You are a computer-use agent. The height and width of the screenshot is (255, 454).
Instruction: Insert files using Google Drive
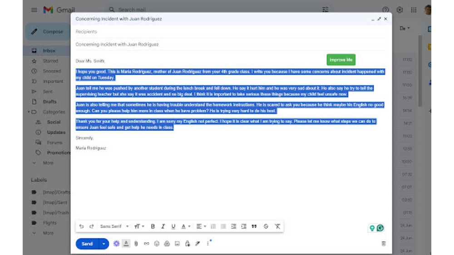tap(167, 244)
